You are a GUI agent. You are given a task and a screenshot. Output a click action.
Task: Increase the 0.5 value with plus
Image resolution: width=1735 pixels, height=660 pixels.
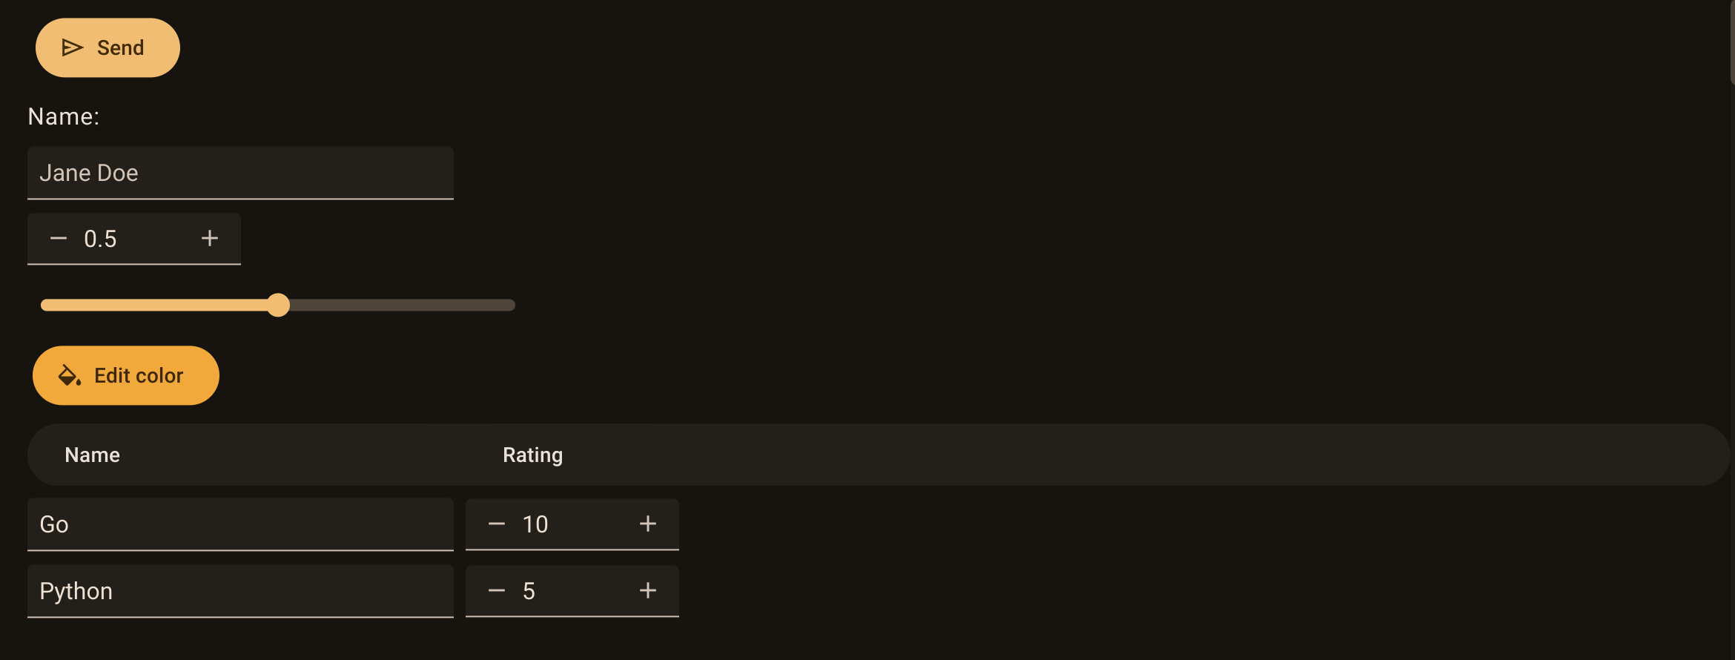(x=210, y=238)
